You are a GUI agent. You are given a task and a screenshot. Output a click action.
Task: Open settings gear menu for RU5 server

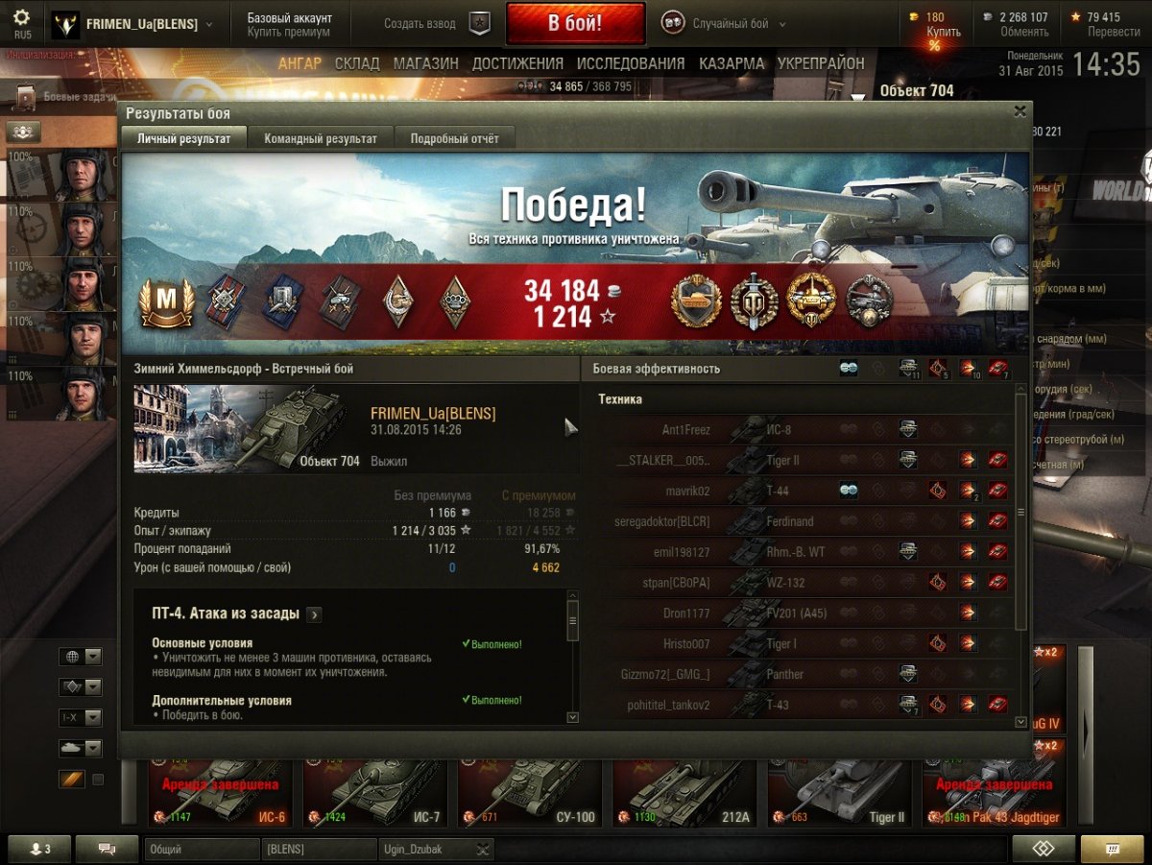click(x=21, y=18)
